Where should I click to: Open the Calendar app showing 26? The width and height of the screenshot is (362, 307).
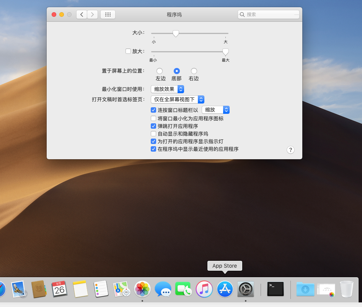[60, 289]
